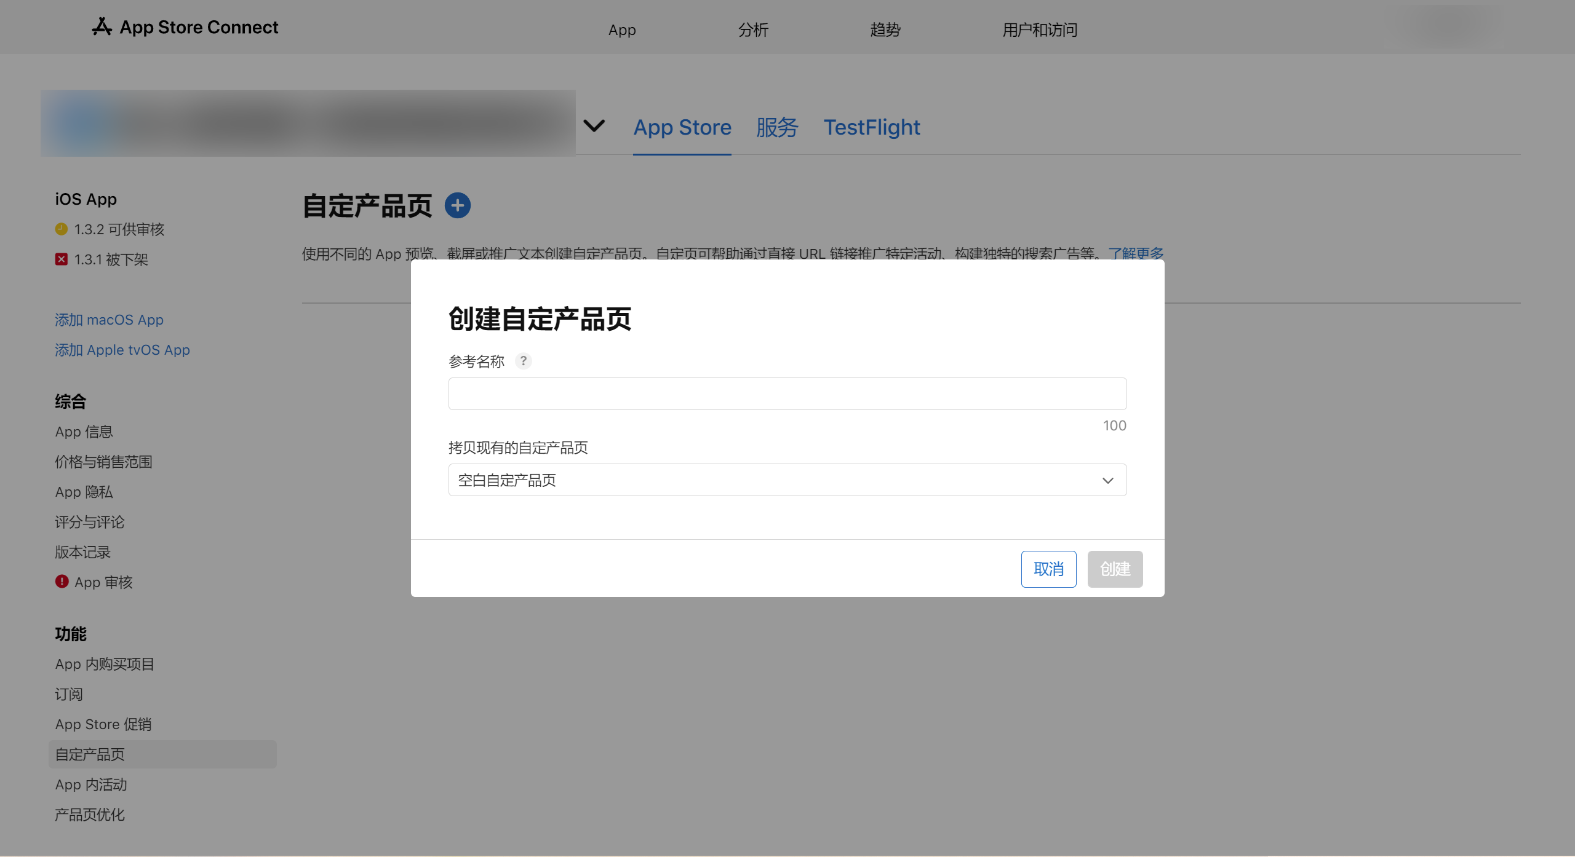Screen dimensions: 1575x857
Task: Click the 创建 button
Action: (x=1115, y=569)
